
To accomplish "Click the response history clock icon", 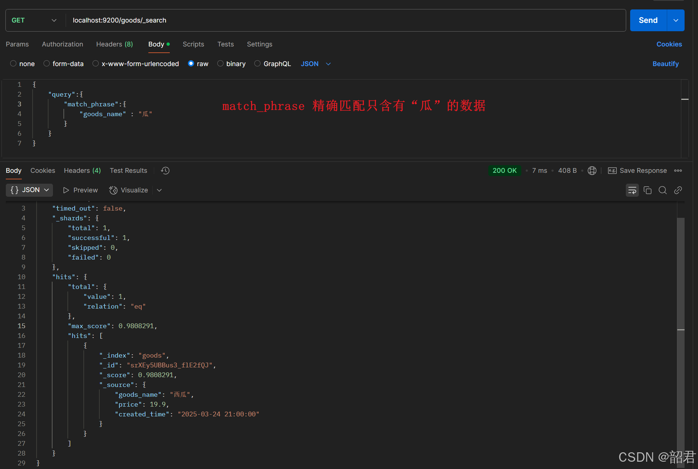I will tap(165, 171).
